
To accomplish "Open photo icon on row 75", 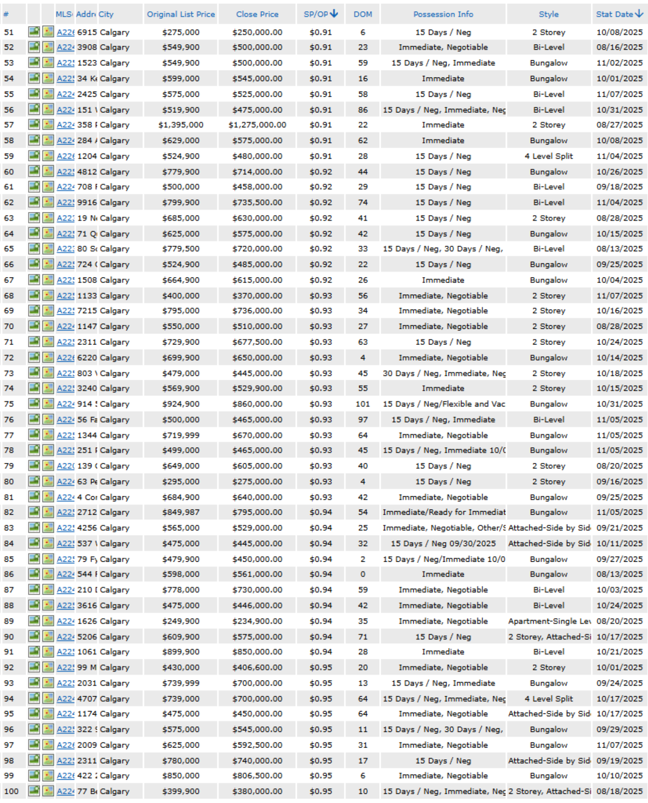I will tap(34, 404).
